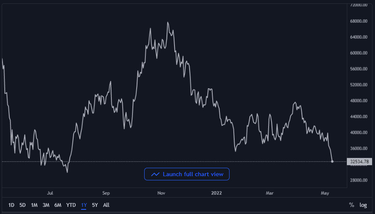Toggle percent scale mode
The height and width of the screenshot is (214, 375).
coord(351,205)
